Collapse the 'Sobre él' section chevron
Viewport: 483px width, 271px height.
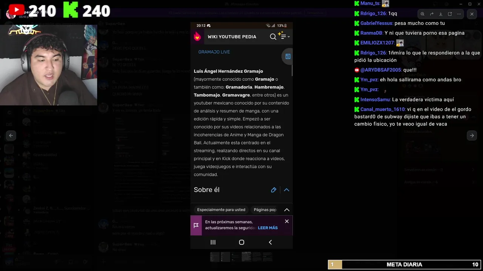(x=286, y=190)
